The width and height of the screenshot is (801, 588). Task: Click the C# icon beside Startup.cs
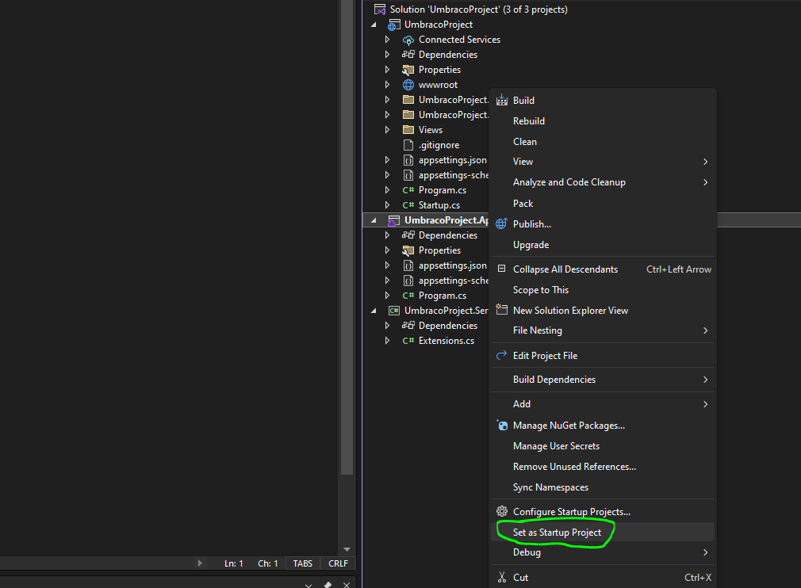coord(408,205)
